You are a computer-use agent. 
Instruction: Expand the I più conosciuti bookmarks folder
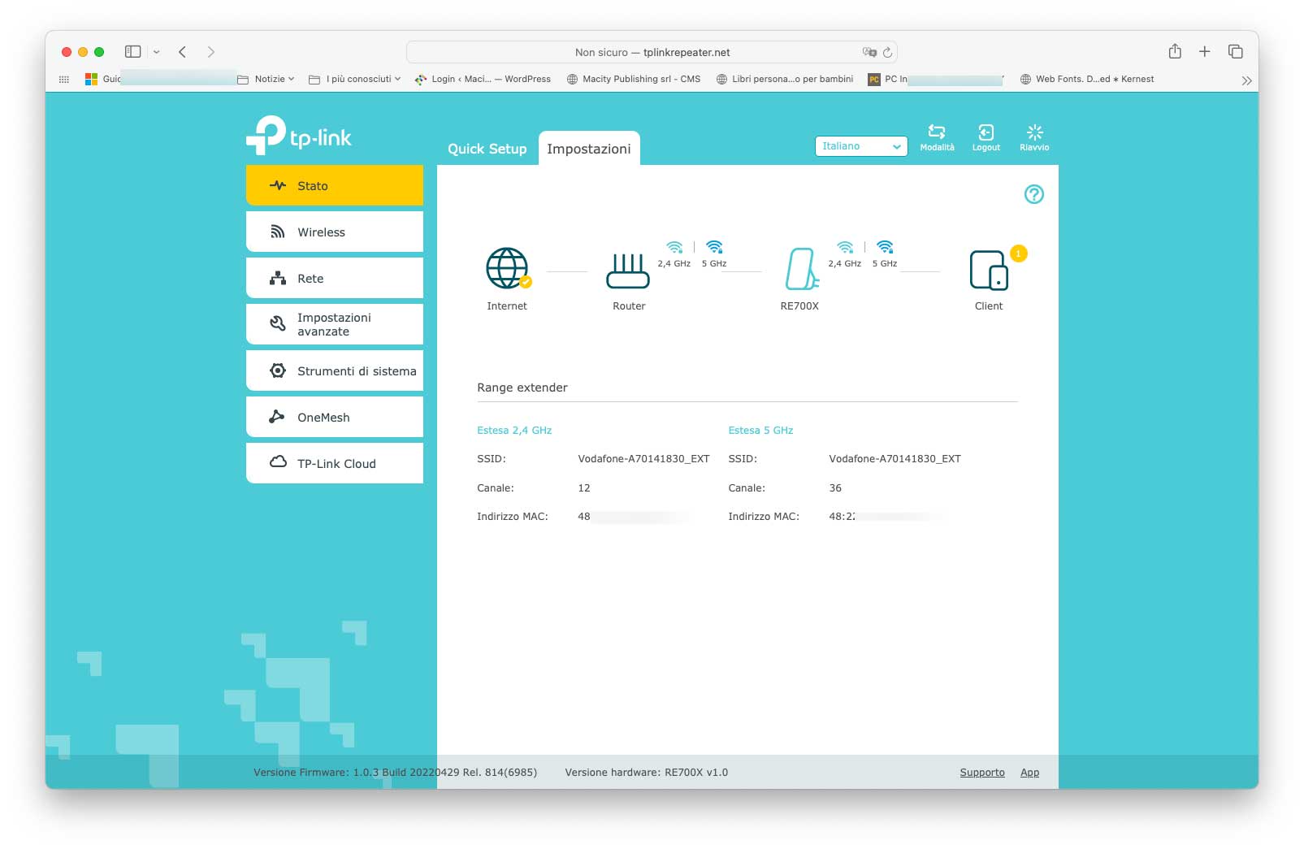pyautogui.click(x=355, y=79)
